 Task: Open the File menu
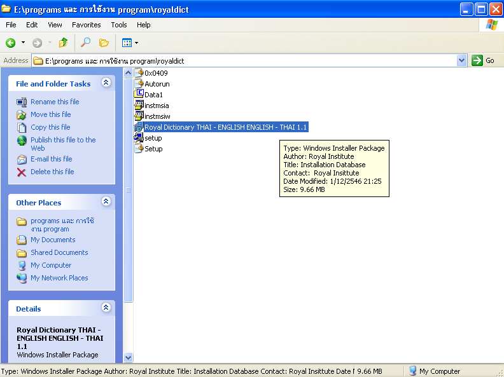[11, 25]
